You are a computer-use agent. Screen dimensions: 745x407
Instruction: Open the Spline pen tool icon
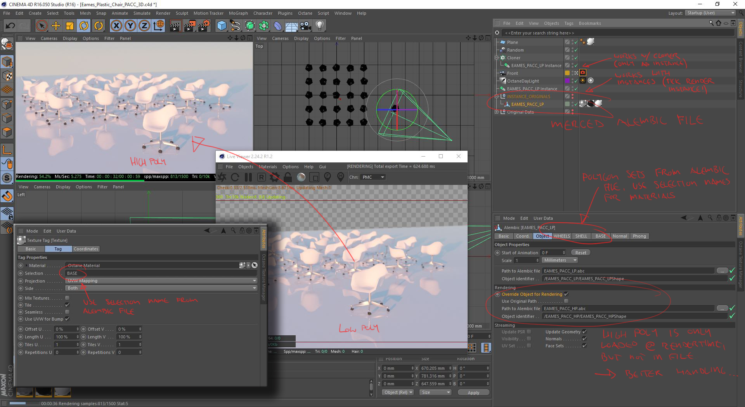click(236, 26)
